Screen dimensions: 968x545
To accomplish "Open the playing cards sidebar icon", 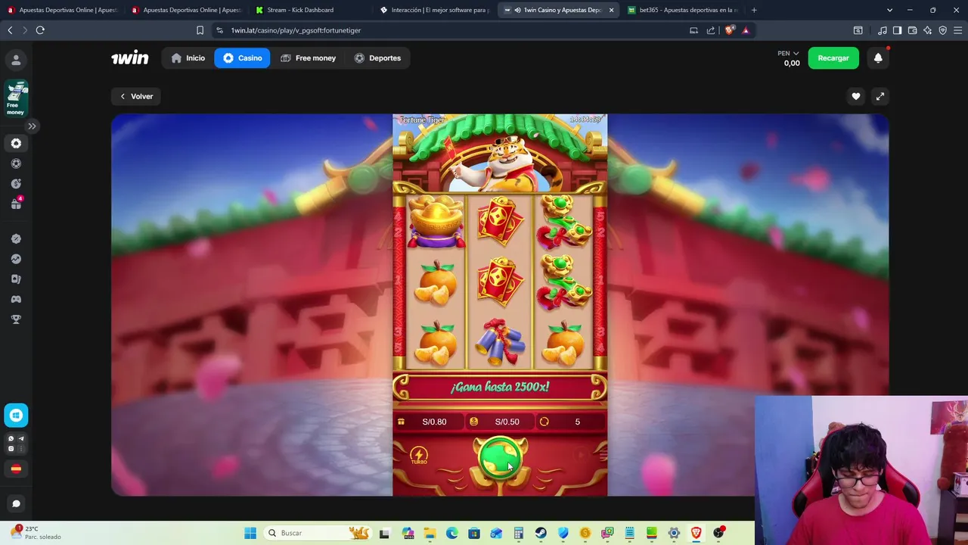I will click(16, 279).
